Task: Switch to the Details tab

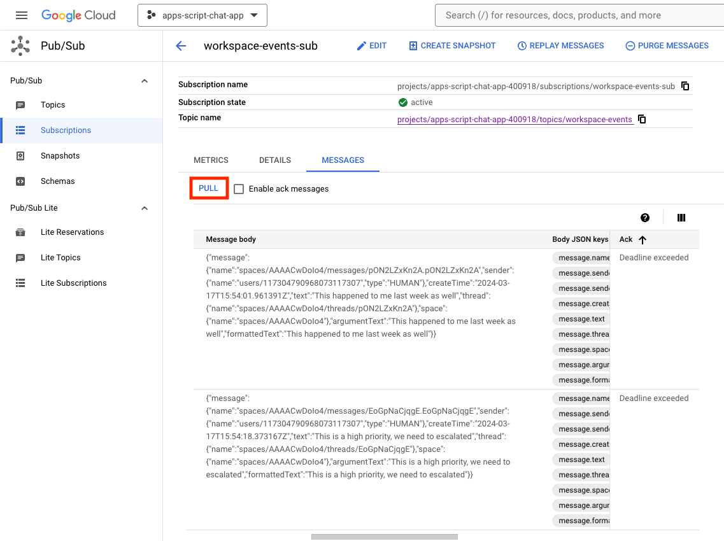Action: [x=275, y=160]
